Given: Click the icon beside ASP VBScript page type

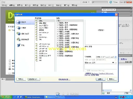Looking at the screenshot, I should point(37,46).
